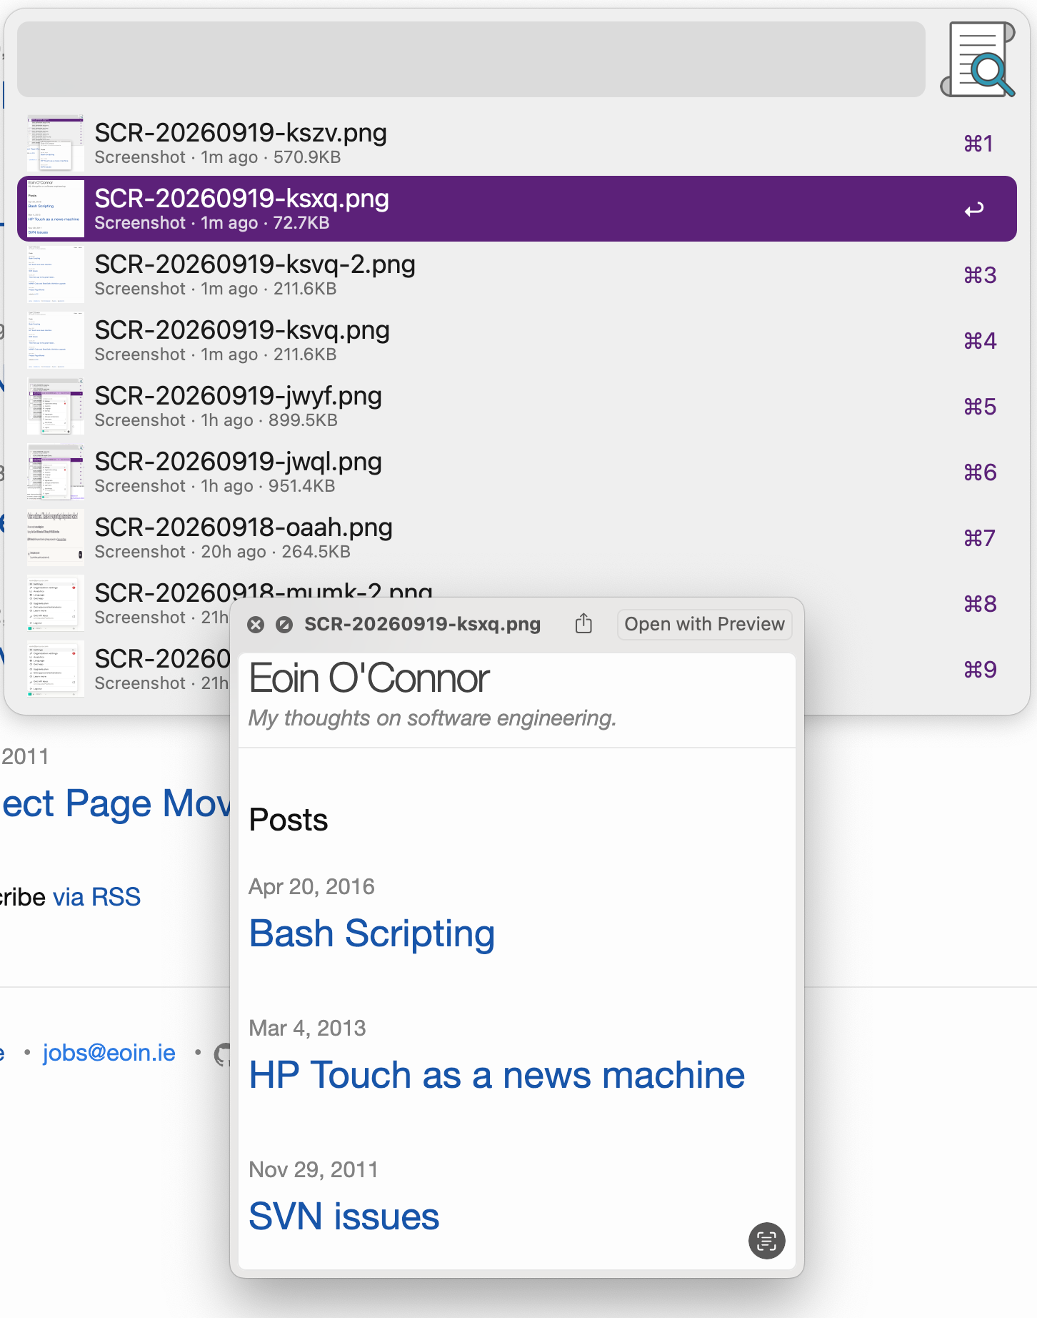Click 'Screenshot · 1h ago · 899.5KB' details

(x=216, y=420)
